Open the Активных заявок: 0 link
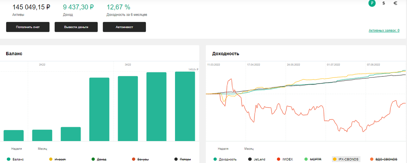This screenshot has width=407, height=163. click(x=384, y=30)
